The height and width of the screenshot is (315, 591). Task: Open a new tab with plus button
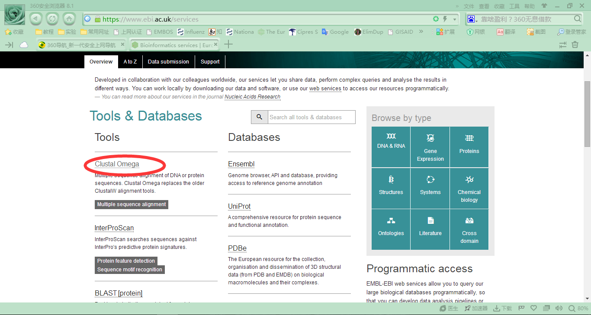click(x=228, y=45)
